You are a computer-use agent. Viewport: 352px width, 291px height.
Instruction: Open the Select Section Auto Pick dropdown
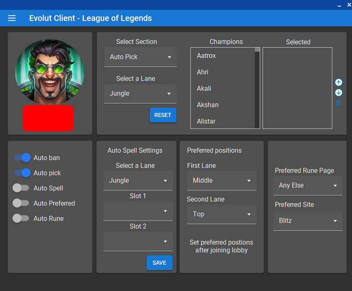pos(140,57)
